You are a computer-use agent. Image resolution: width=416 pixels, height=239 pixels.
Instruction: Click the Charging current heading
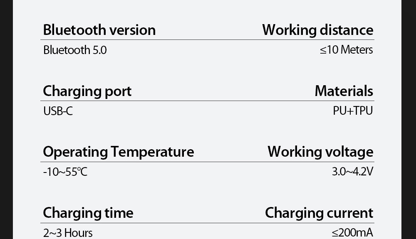[319, 213]
